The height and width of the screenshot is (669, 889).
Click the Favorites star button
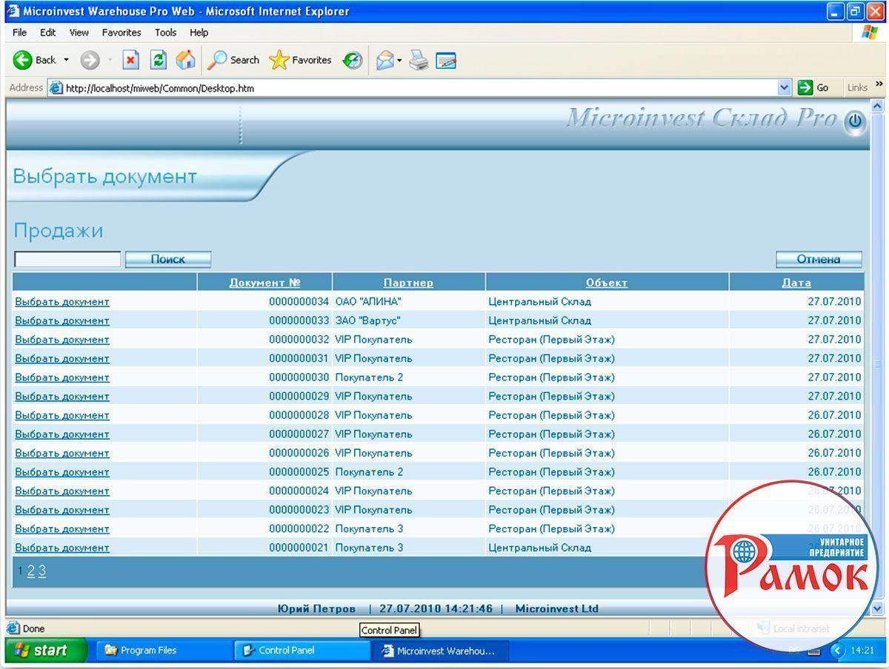pyautogui.click(x=301, y=60)
